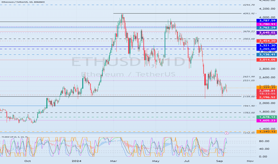Click the purple 3,645.02 price tag
Viewport: 278px width, 164px height.
[x=267, y=33]
